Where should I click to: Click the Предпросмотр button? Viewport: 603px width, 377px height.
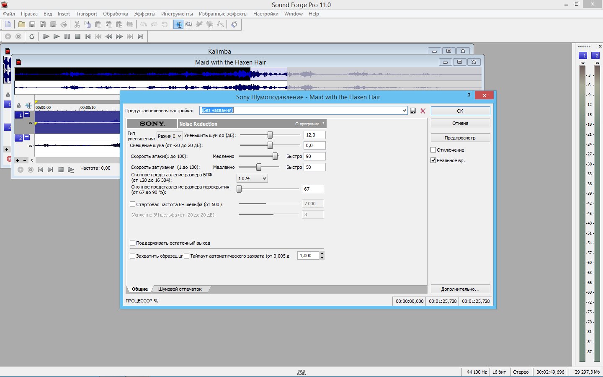pyautogui.click(x=460, y=138)
